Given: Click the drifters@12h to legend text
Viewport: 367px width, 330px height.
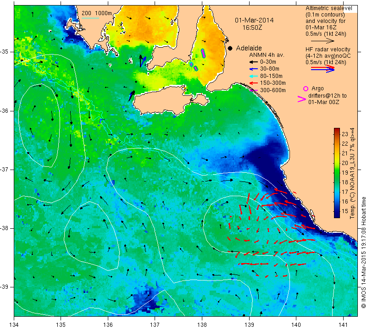Looking at the screenshot, I should 328,96.
